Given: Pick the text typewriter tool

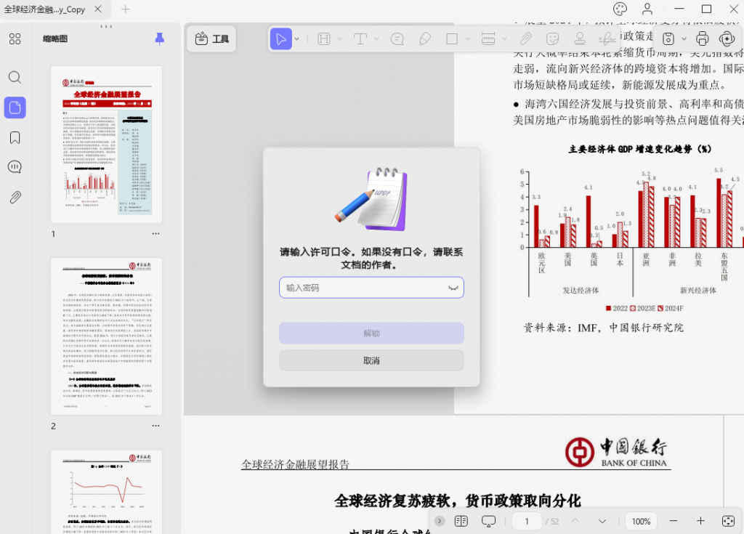Looking at the screenshot, I should pyautogui.click(x=360, y=39).
